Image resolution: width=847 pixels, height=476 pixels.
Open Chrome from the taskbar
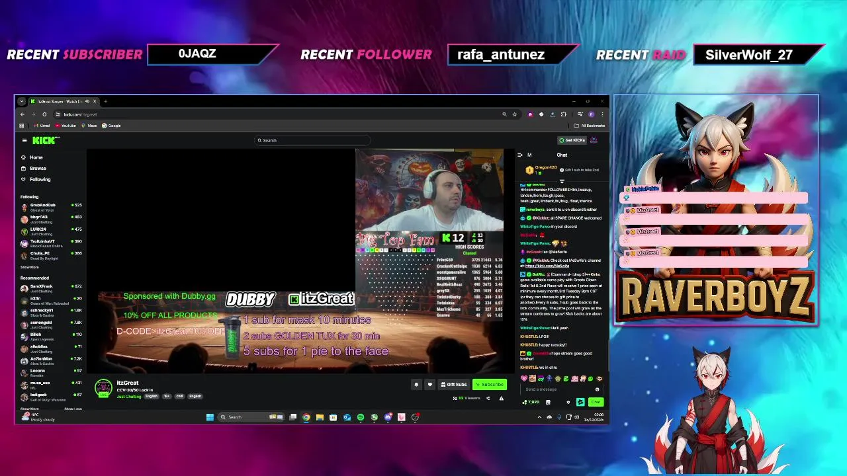[x=306, y=417]
